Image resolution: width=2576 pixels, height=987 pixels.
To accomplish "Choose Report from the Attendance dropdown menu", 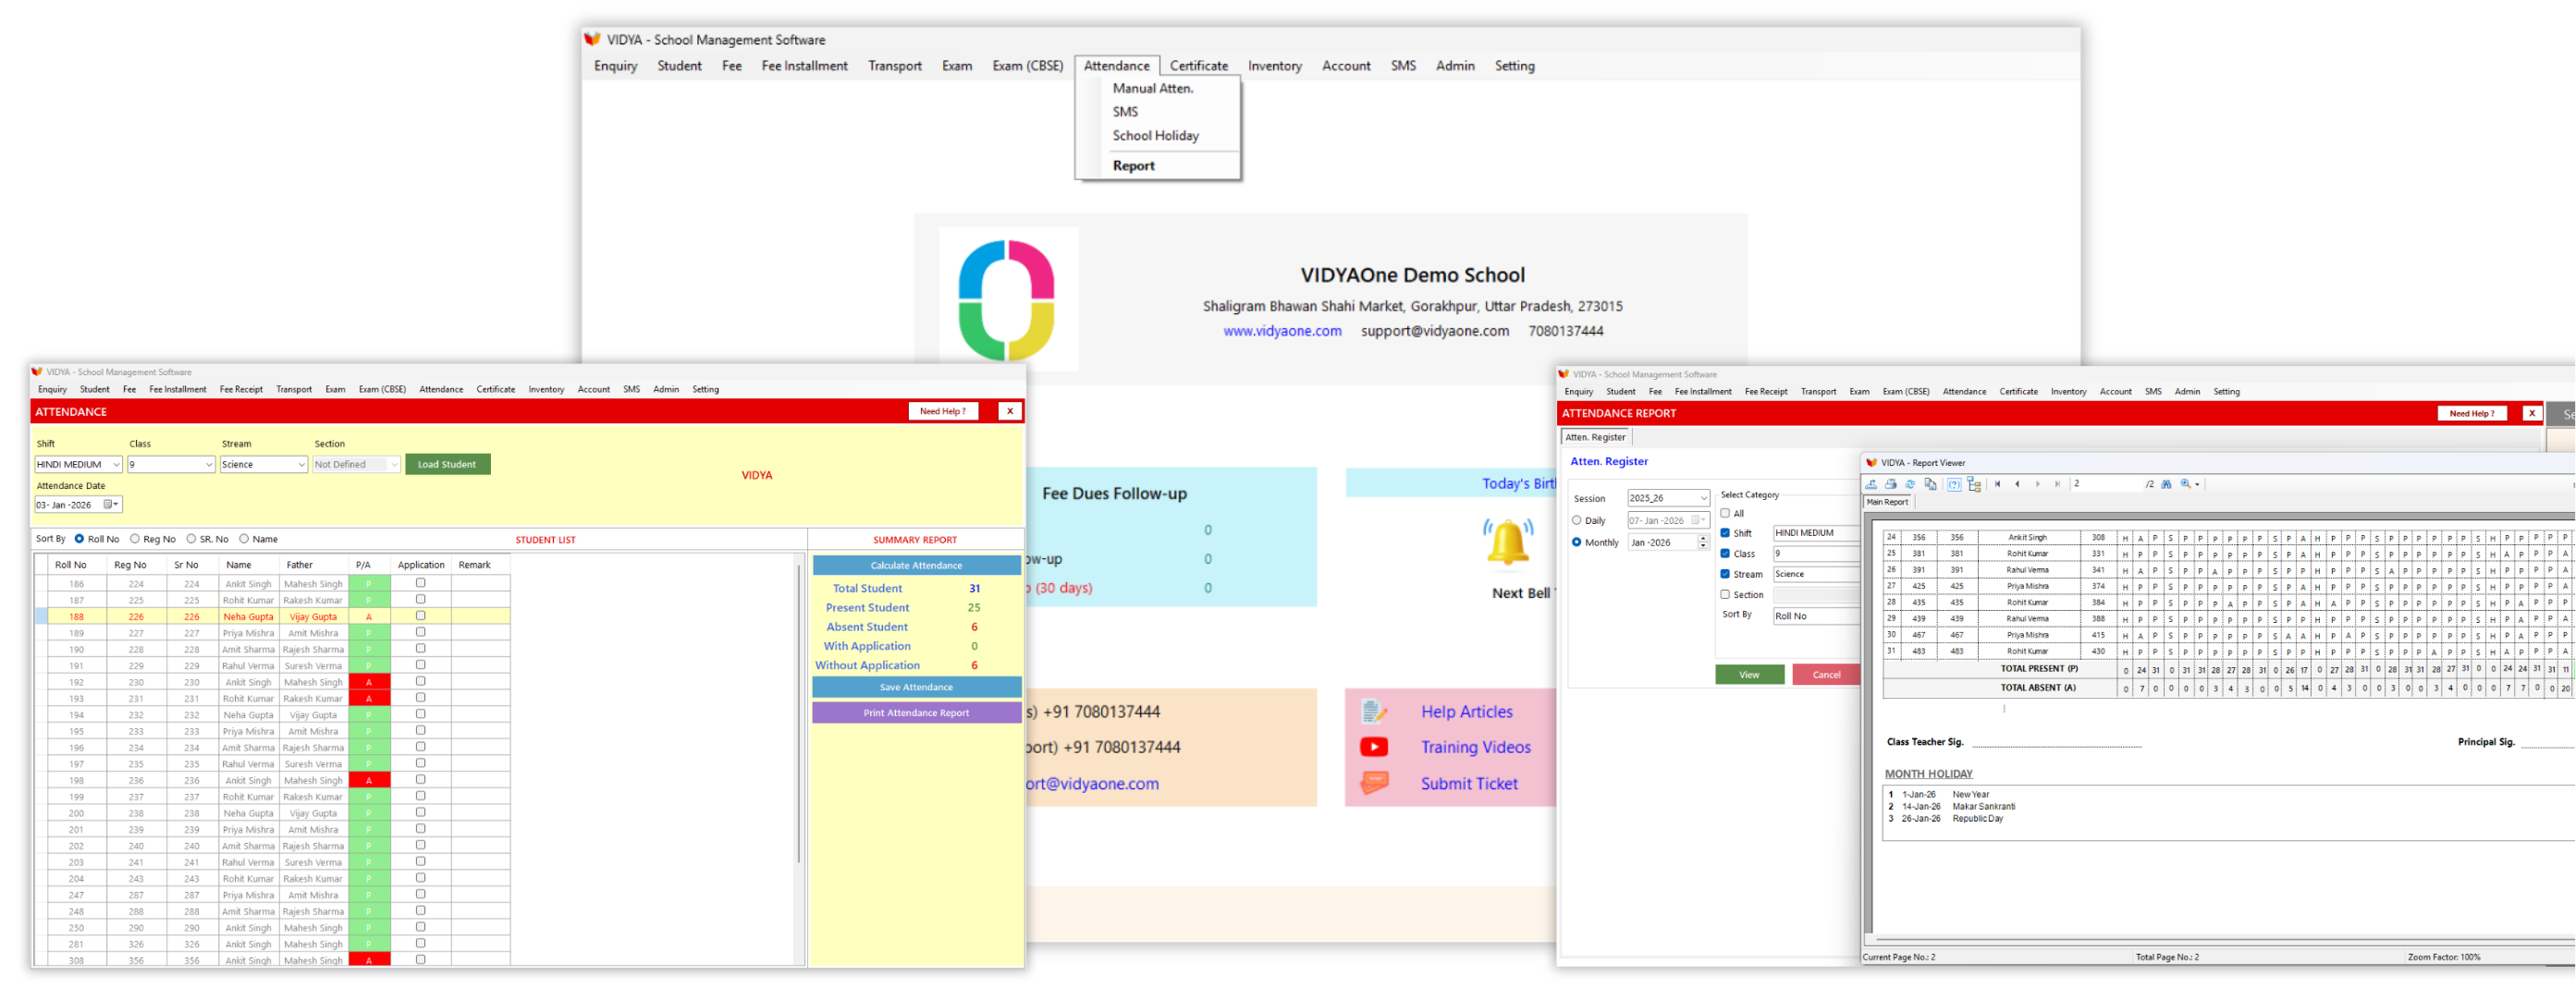I will (x=1134, y=166).
